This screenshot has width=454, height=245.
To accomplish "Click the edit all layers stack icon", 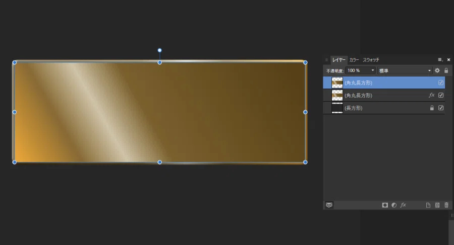I will coord(329,205).
